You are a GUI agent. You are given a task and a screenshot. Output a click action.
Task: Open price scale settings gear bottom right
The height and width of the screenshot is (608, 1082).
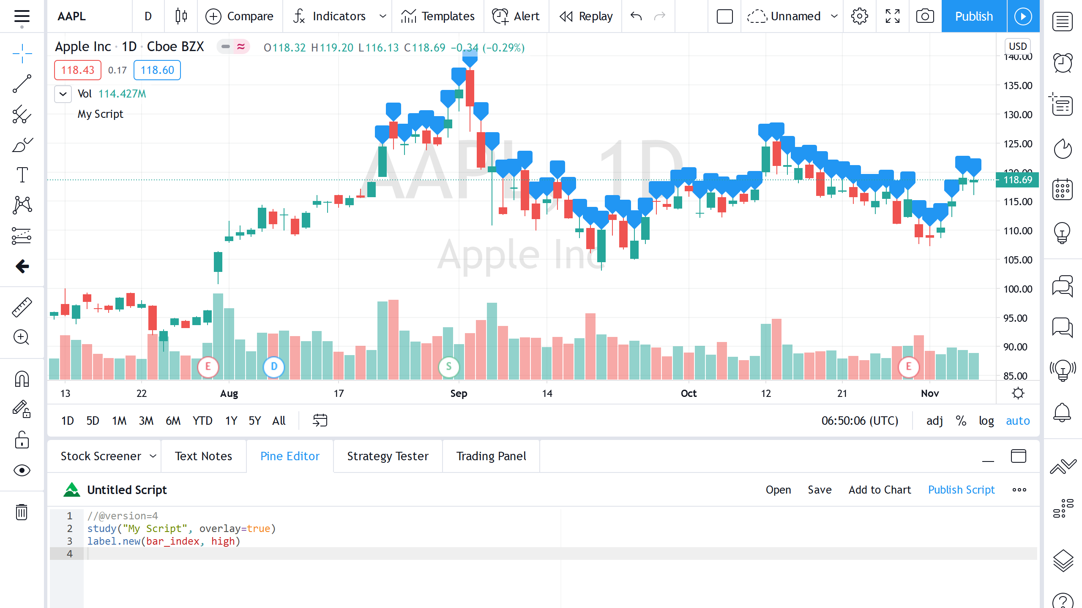tap(1019, 394)
